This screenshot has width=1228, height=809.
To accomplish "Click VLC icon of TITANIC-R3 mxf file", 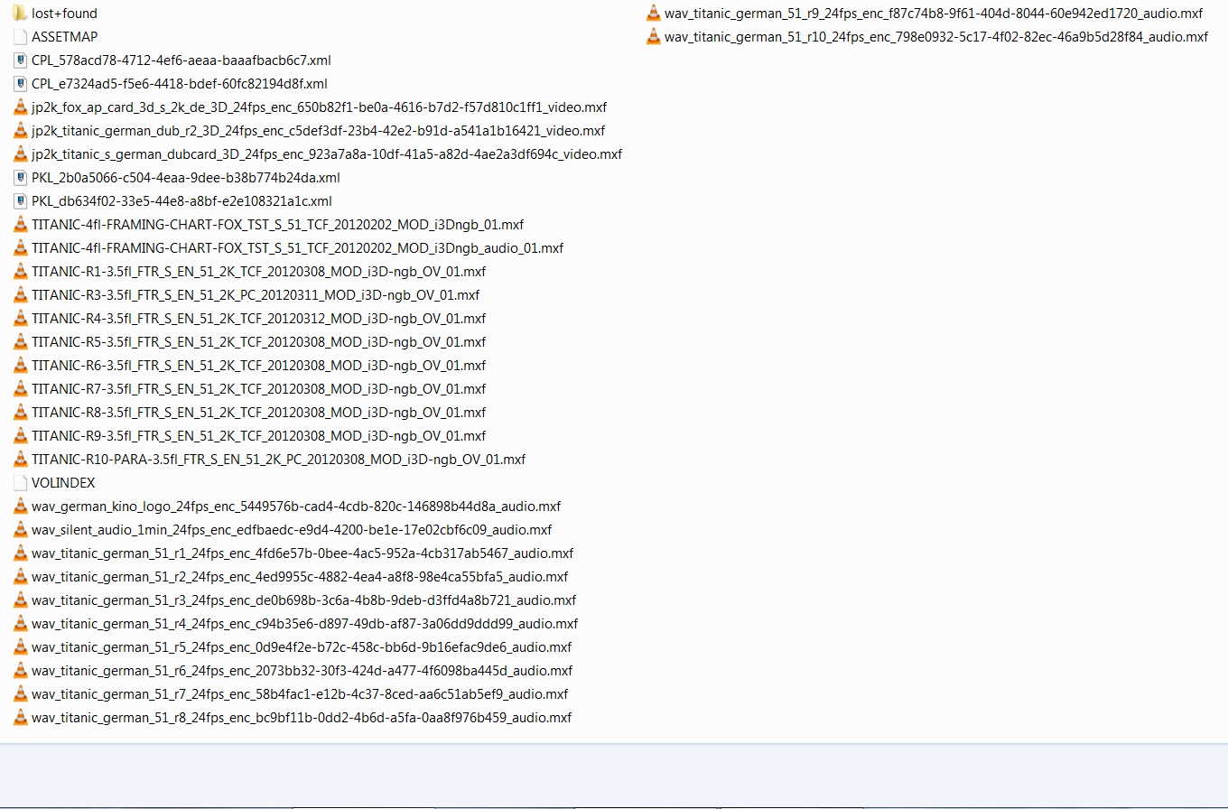I will 20,295.
